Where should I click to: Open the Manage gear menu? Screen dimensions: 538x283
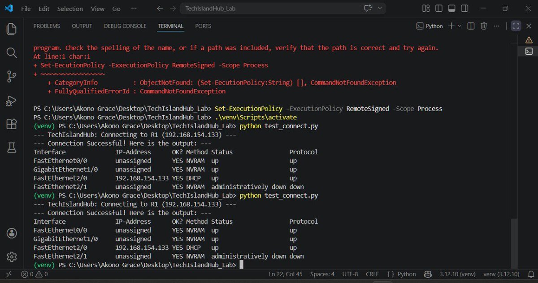coord(12,257)
